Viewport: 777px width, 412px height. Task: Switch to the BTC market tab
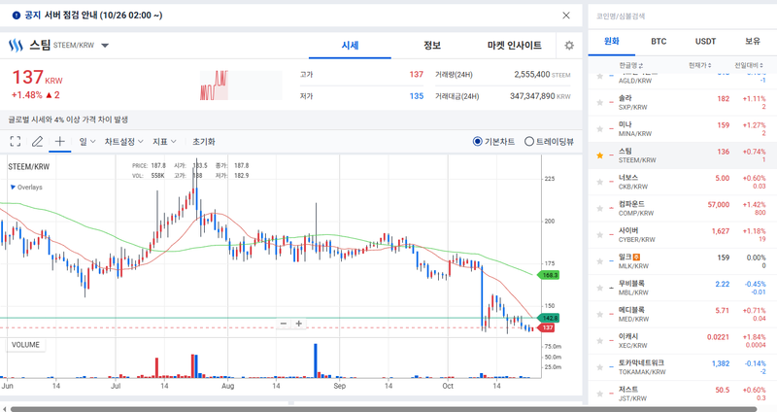pyautogui.click(x=659, y=42)
